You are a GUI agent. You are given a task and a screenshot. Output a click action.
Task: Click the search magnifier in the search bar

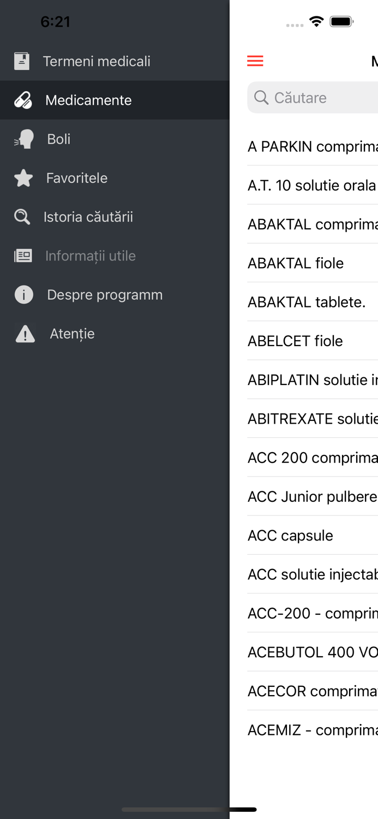point(261,97)
